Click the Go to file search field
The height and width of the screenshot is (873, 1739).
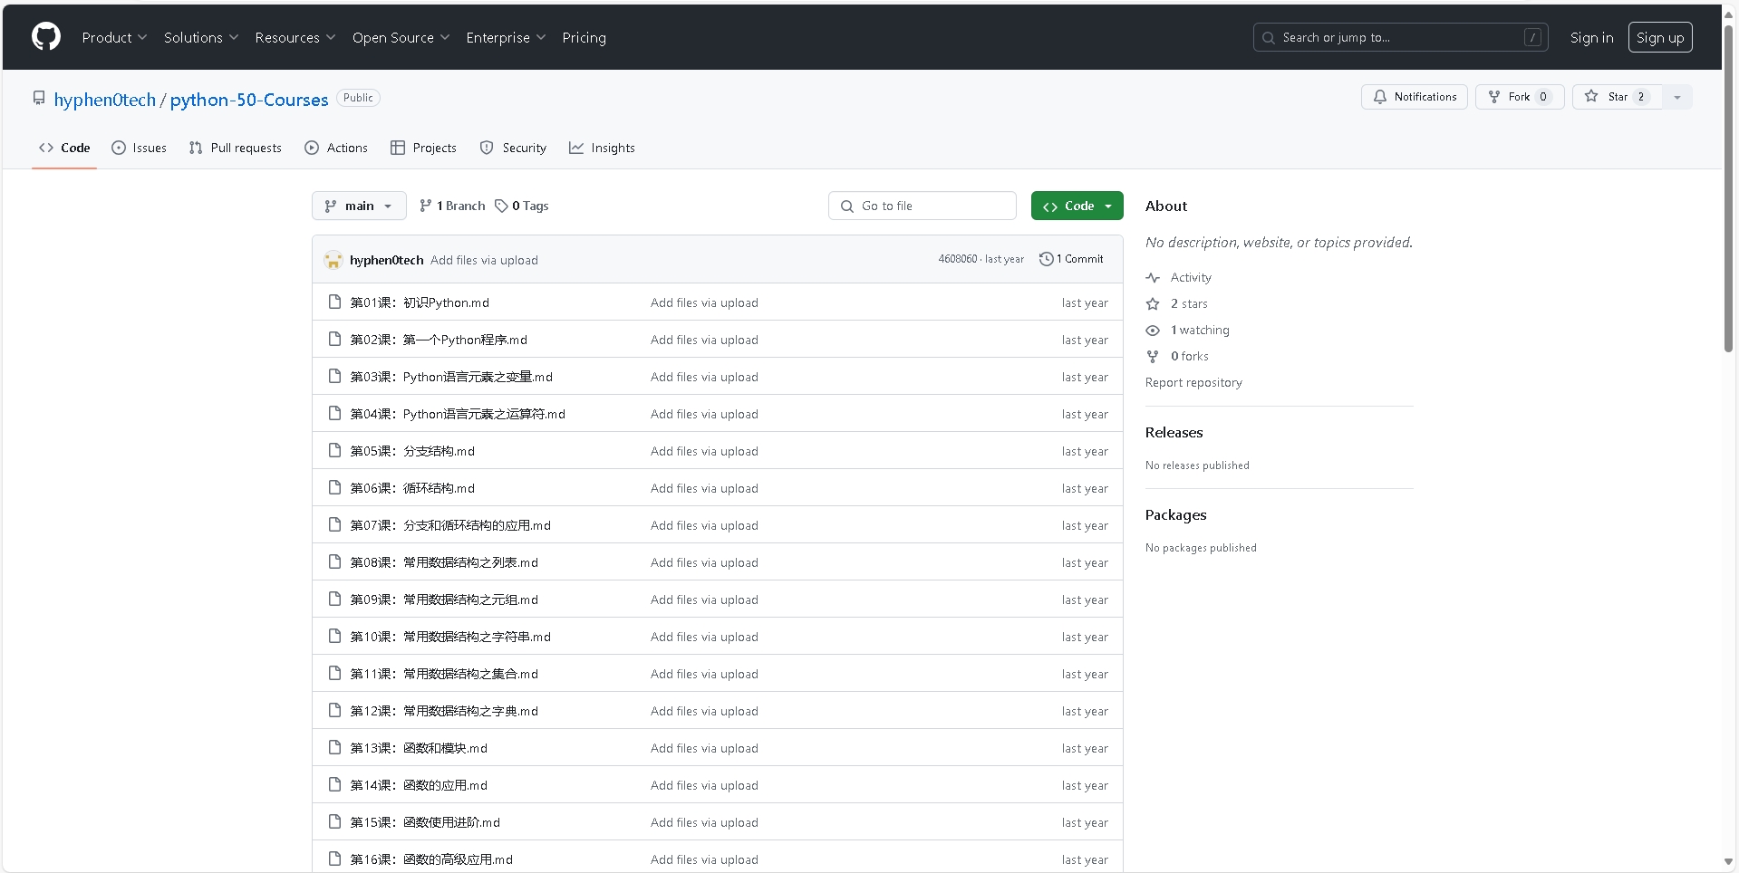pos(923,206)
